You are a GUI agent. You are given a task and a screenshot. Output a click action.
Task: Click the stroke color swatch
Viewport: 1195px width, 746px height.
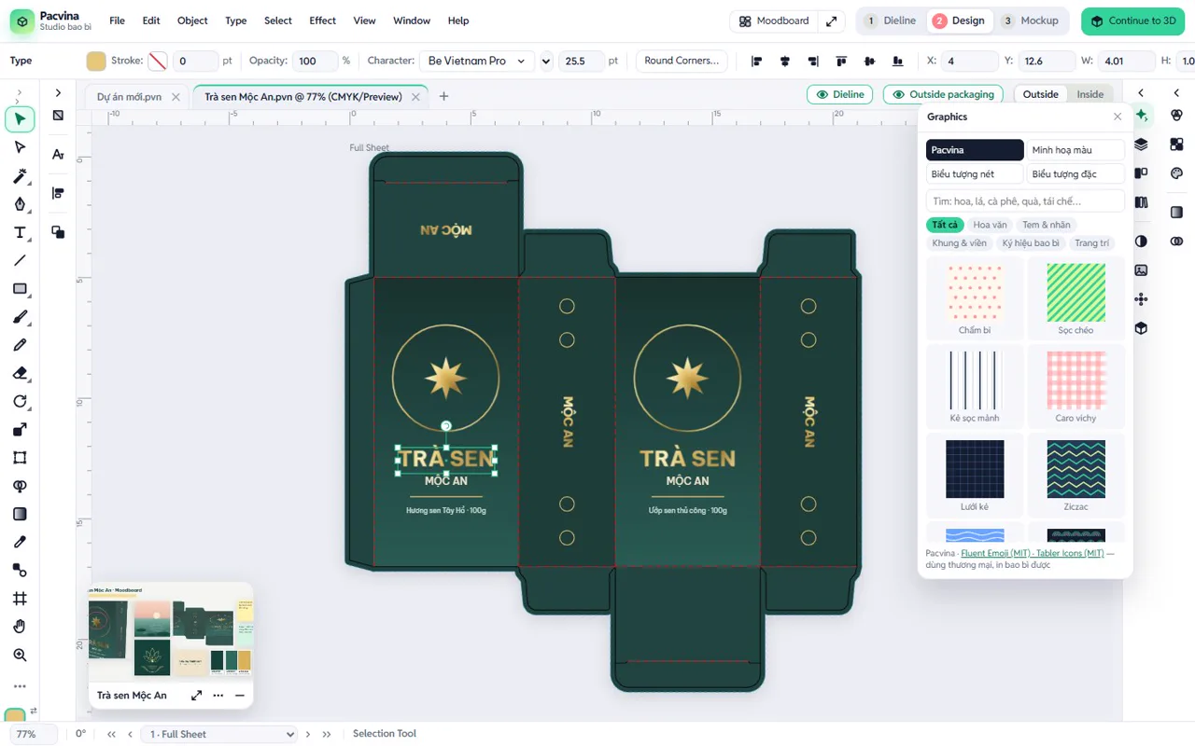point(158,61)
